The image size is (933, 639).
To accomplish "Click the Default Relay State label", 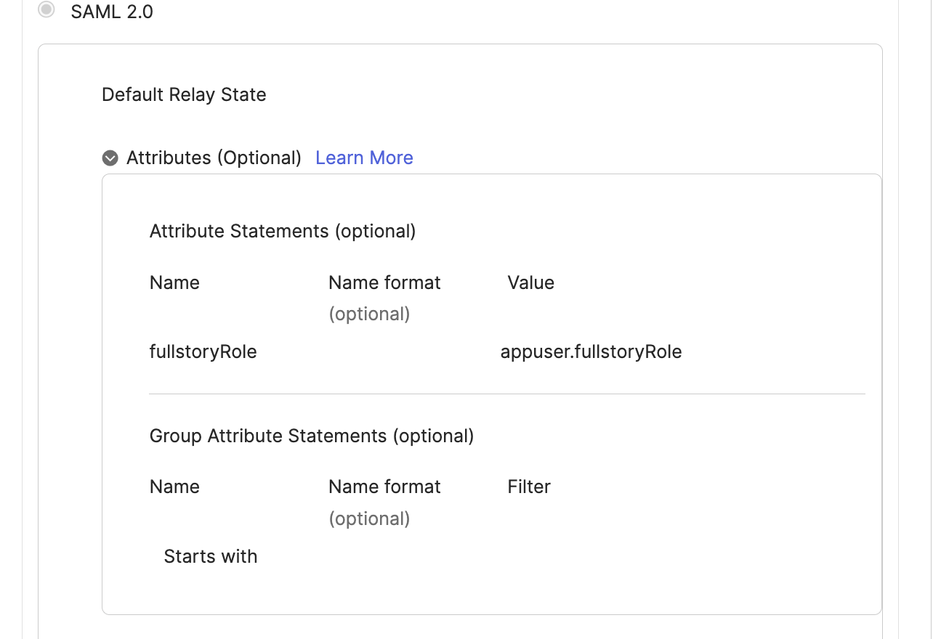I will pos(184,94).
